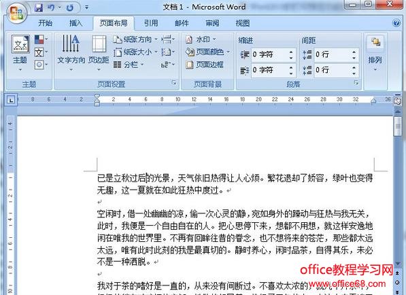
Task: Click text 已是立秋过后的光景
Action: (133, 178)
